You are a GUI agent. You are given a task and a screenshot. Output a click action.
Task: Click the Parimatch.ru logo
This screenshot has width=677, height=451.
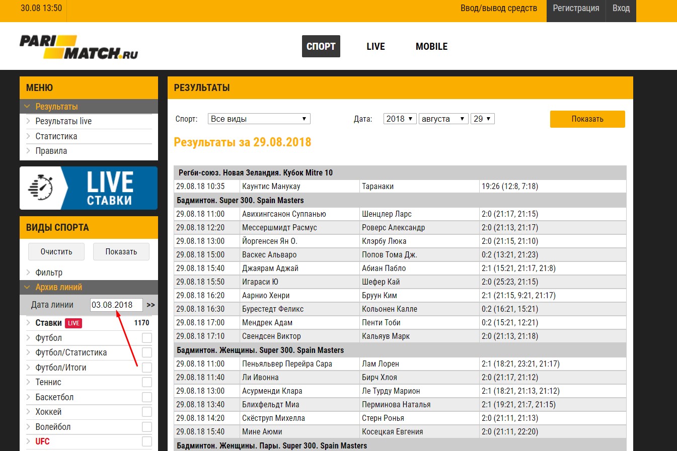coord(79,47)
